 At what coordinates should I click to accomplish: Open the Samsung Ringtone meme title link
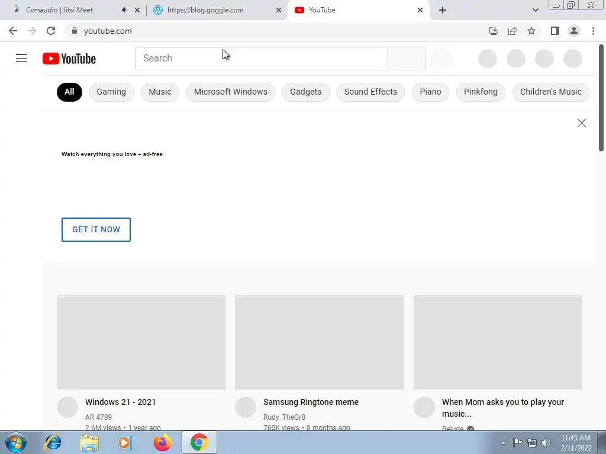click(x=311, y=402)
